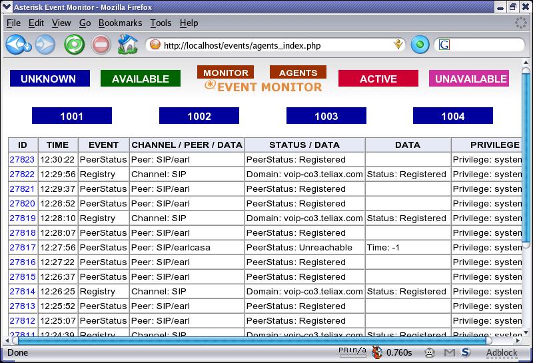Switch to the MONITOR tab
Viewport: 533px width, 363px height.
point(226,73)
